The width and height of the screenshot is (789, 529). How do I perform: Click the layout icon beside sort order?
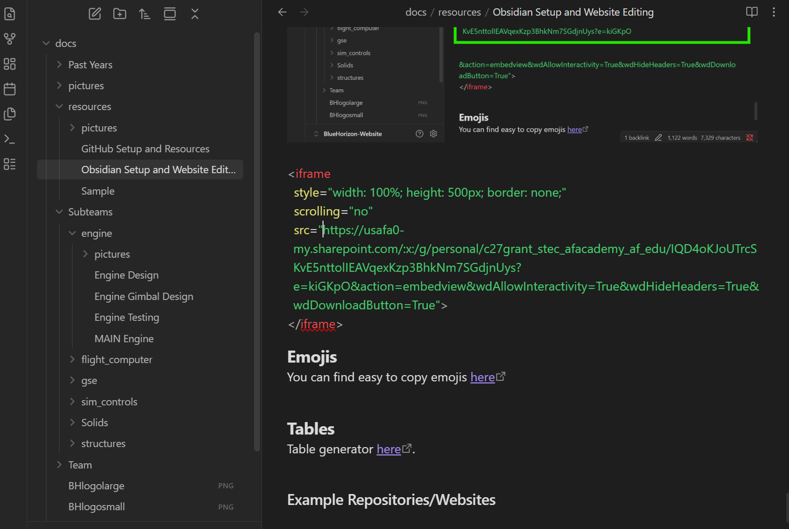click(170, 14)
